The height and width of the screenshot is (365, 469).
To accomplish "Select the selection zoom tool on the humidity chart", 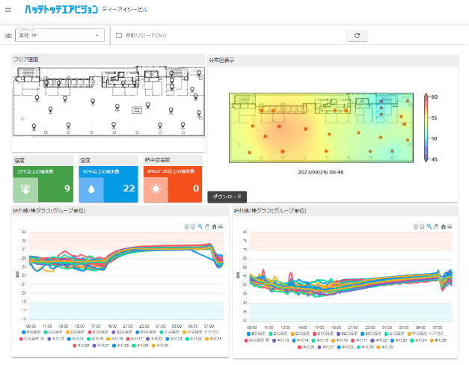I will [429, 227].
